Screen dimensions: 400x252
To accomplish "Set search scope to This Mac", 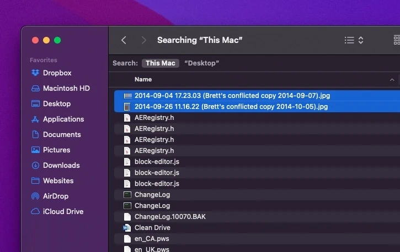I will click(160, 63).
